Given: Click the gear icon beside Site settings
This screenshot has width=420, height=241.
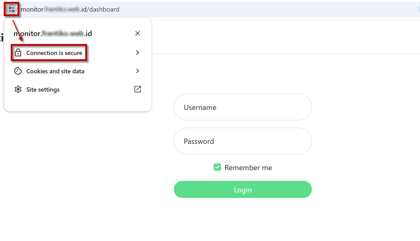Looking at the screenshot, I should click(x=18, y=89).
